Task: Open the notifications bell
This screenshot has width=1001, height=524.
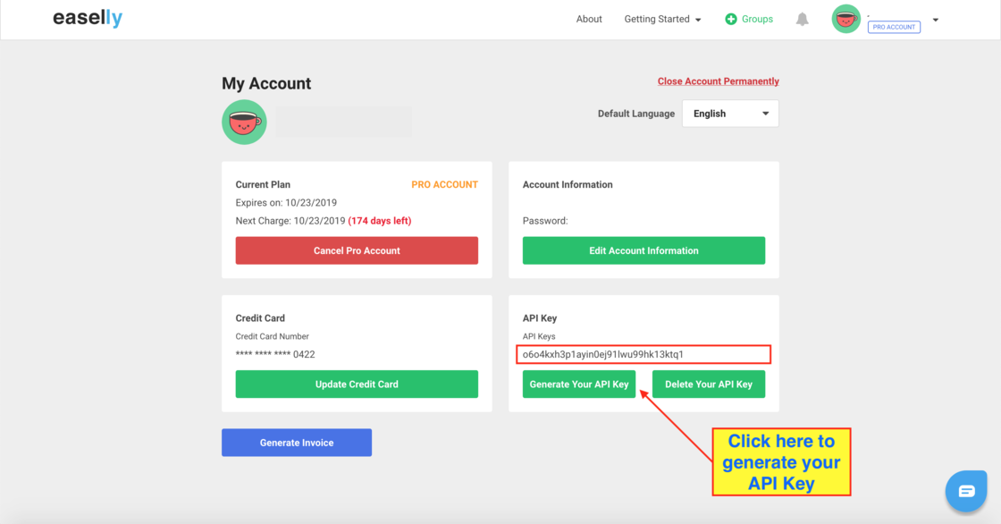Action: pos(802,19)
